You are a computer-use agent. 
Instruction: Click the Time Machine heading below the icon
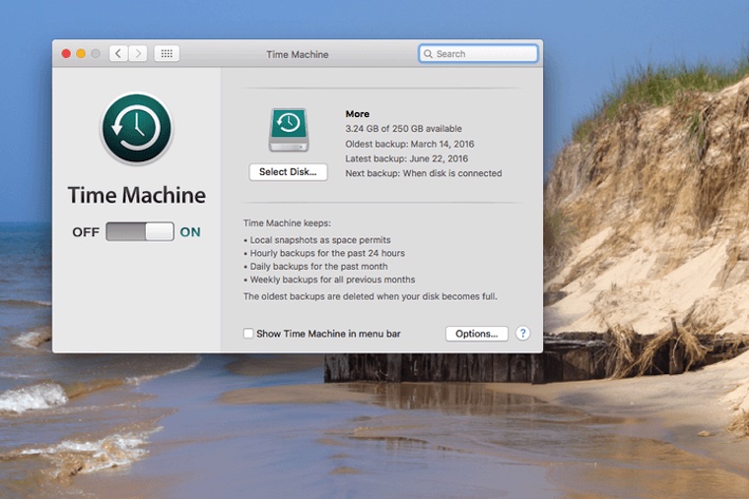point(136,195)
